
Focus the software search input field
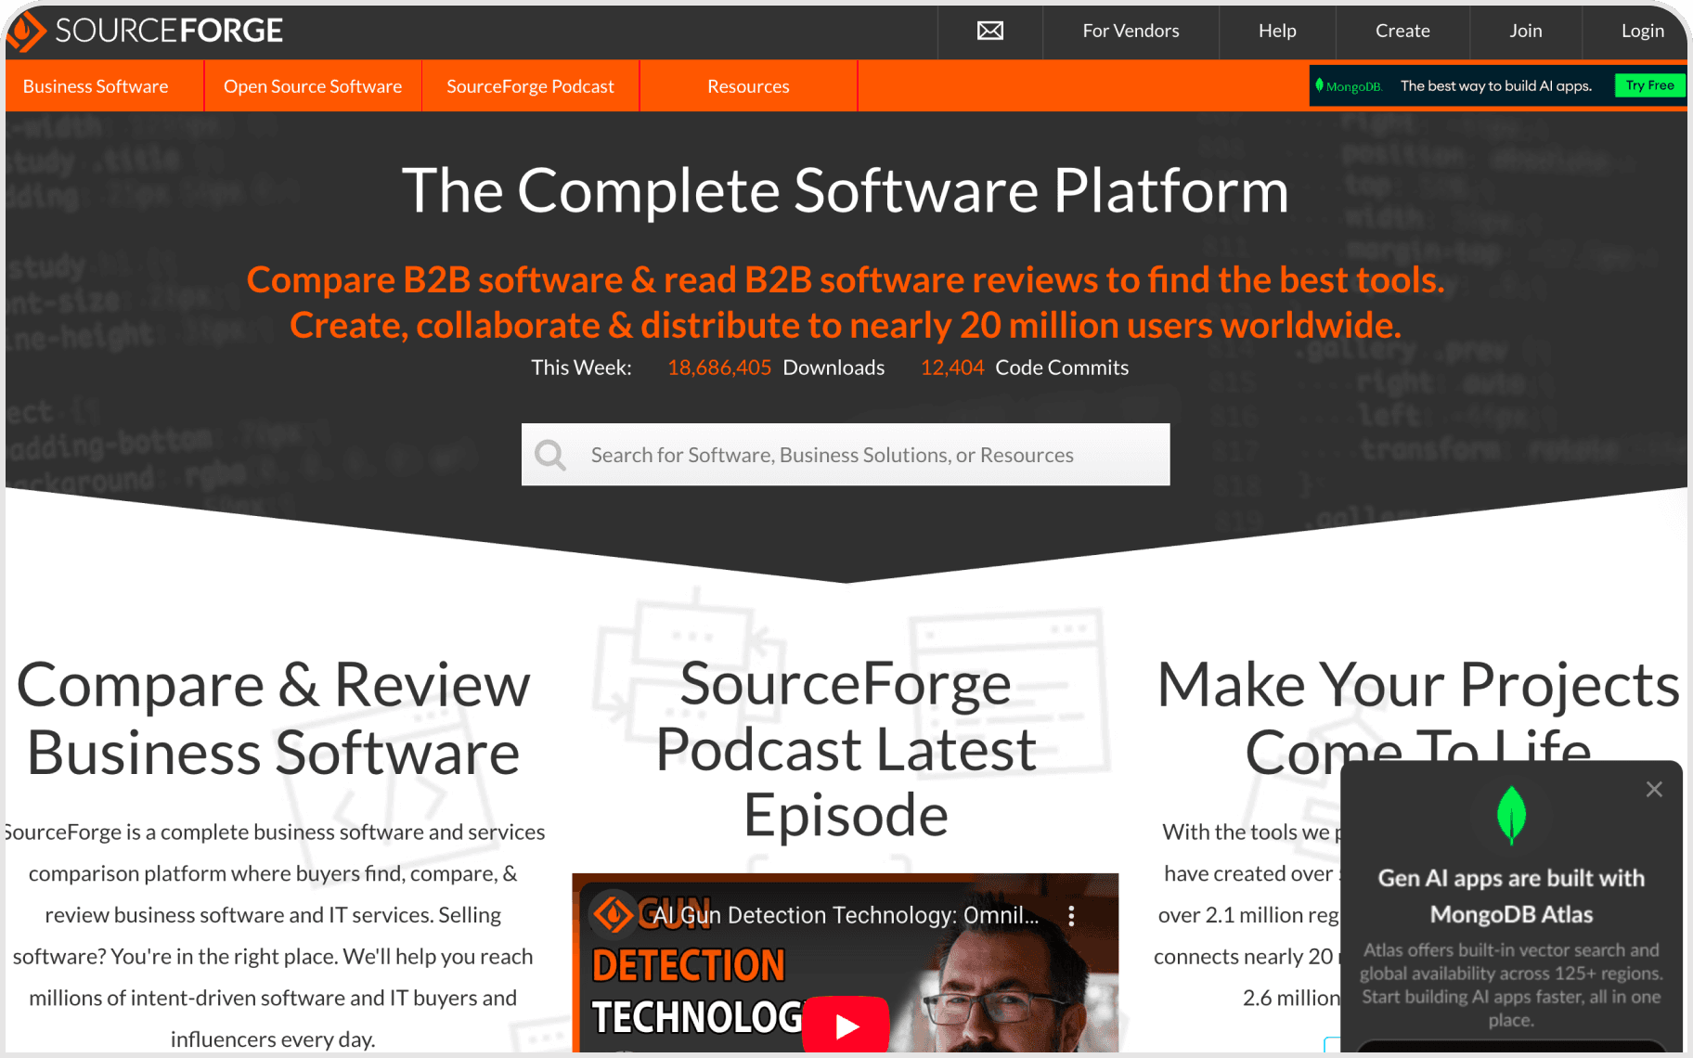pyautogui.click(x=846, y=455)
